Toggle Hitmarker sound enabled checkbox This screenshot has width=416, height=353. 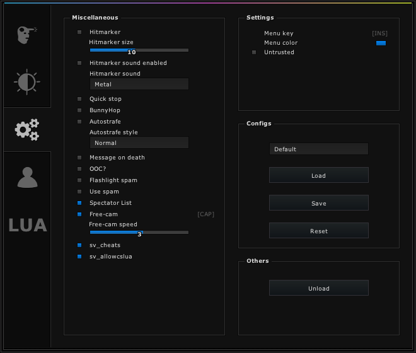tap(79, 63)
